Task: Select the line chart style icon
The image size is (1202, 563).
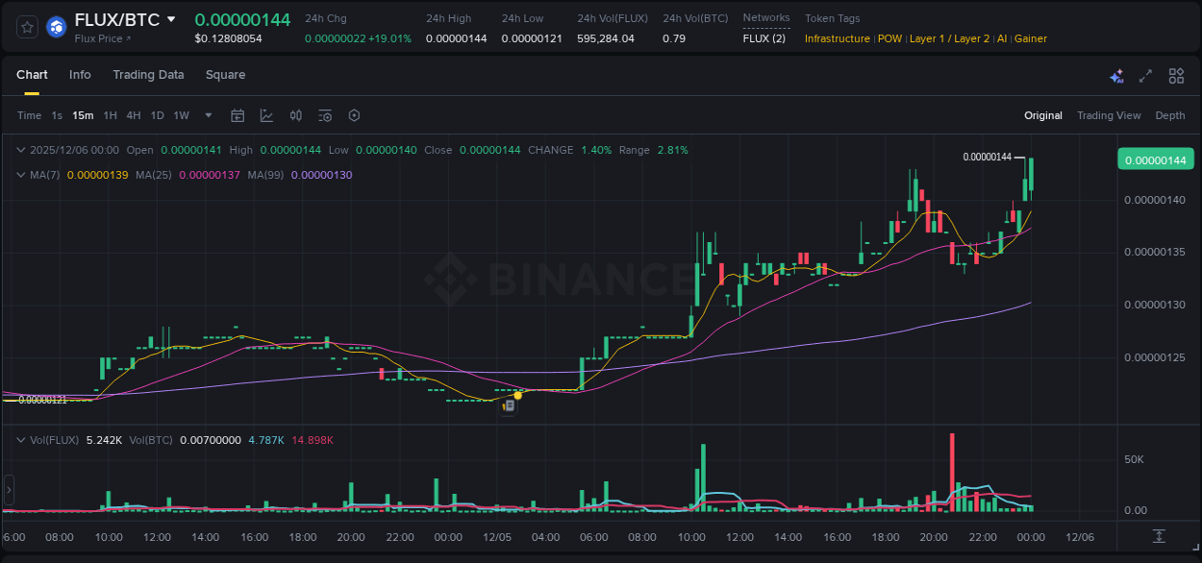Action: click(266, 115)
